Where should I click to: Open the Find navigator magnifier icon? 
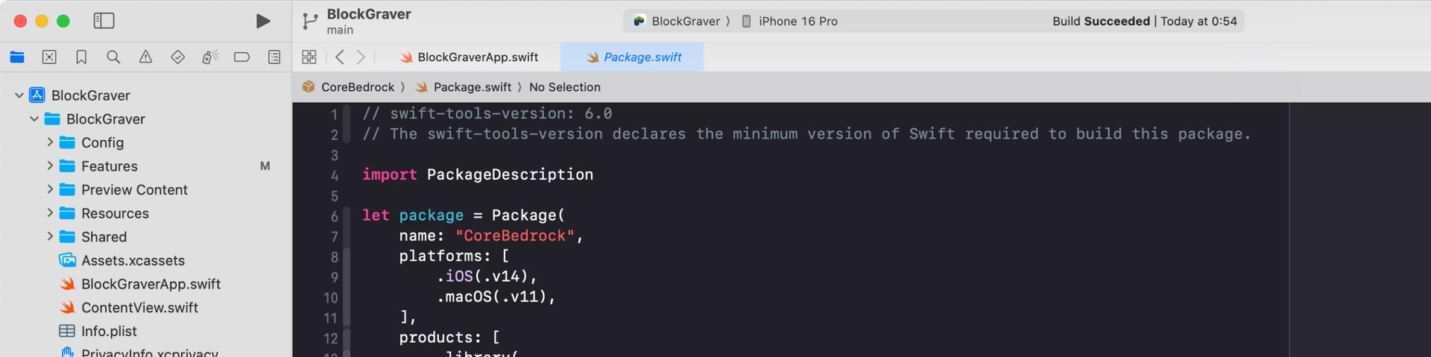(x=113, y=57)
